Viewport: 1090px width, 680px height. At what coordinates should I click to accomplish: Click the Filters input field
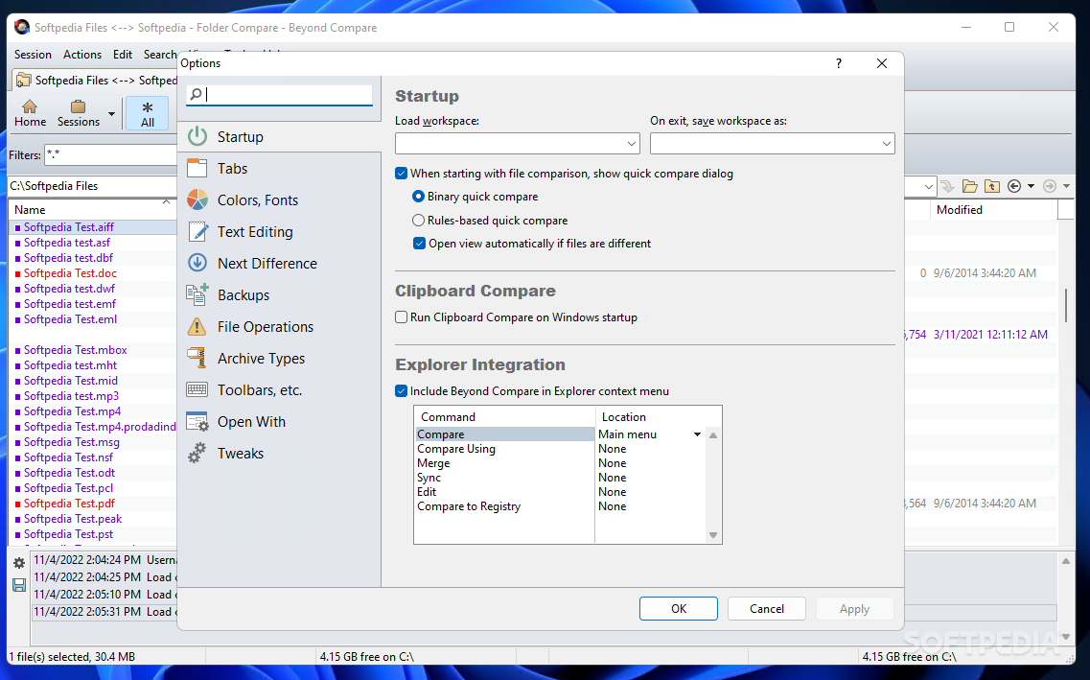(110, 155)
